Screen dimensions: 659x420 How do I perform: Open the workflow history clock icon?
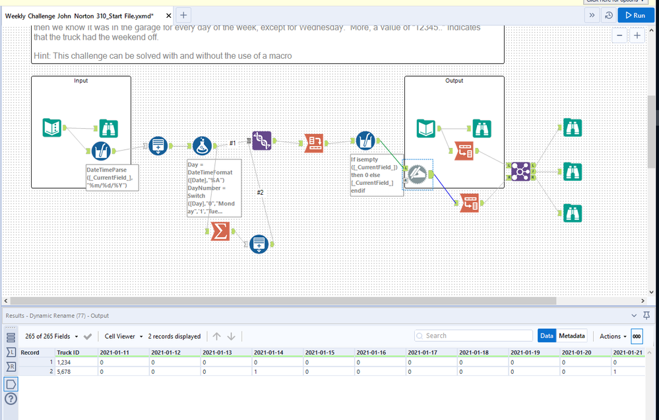[609, 16]
